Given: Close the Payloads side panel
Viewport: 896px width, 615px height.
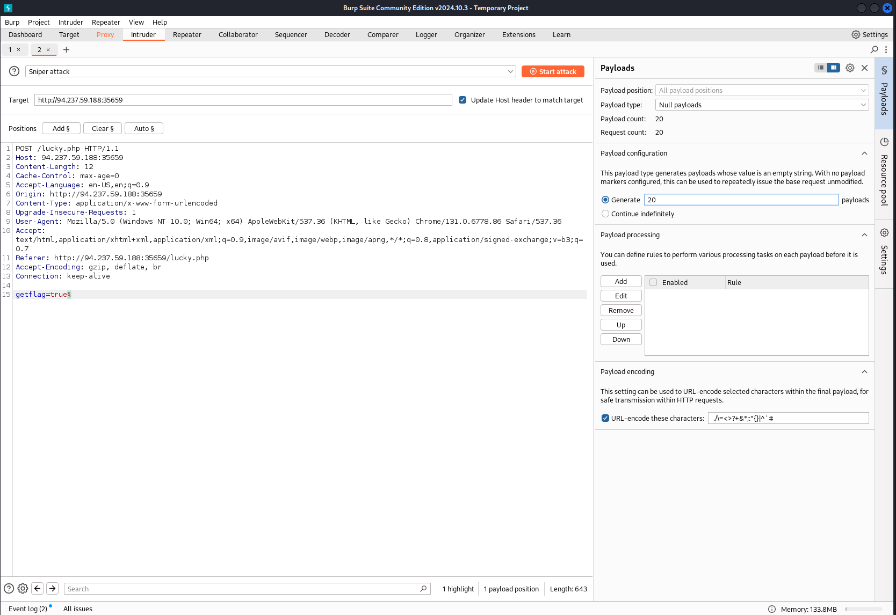Looking at the screenshot, I should point(864,68).
